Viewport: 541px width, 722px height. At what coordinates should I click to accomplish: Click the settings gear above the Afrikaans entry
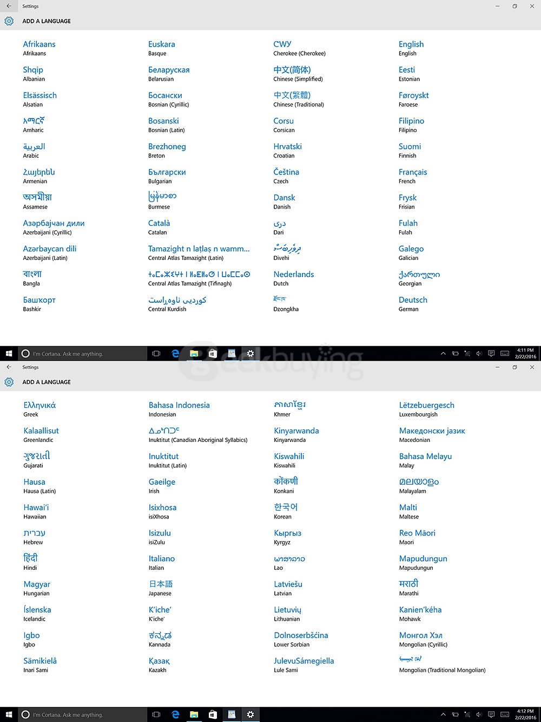[x=9, y=21]
